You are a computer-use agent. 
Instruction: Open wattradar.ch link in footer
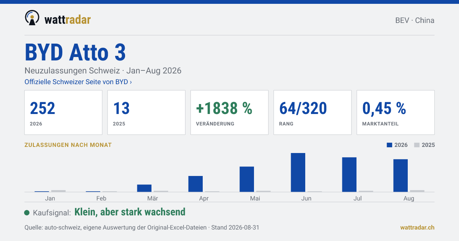coord(417,227)
